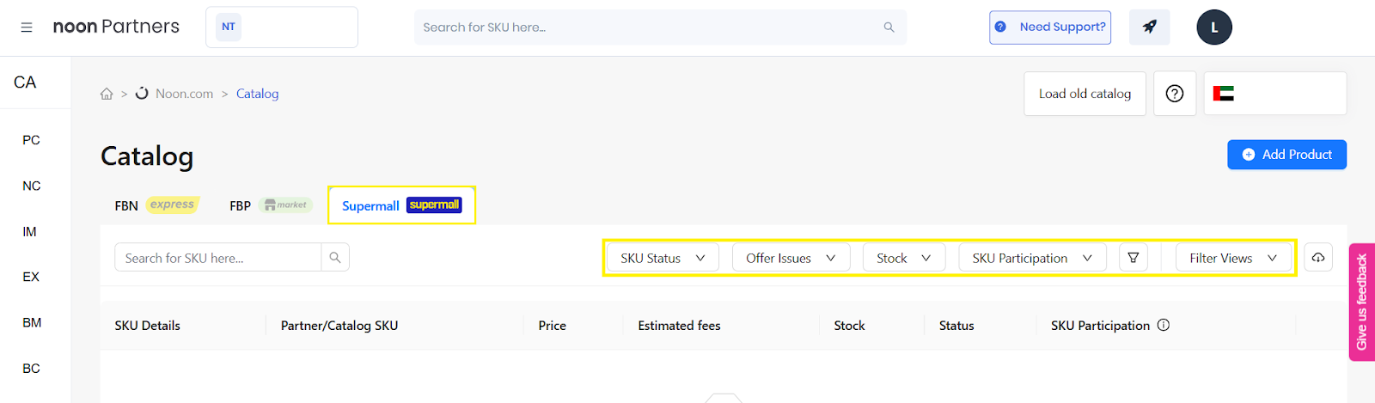
Task: Expand the SKU Status dropdown
Action: pyautogui.click(x=663, y=258)
